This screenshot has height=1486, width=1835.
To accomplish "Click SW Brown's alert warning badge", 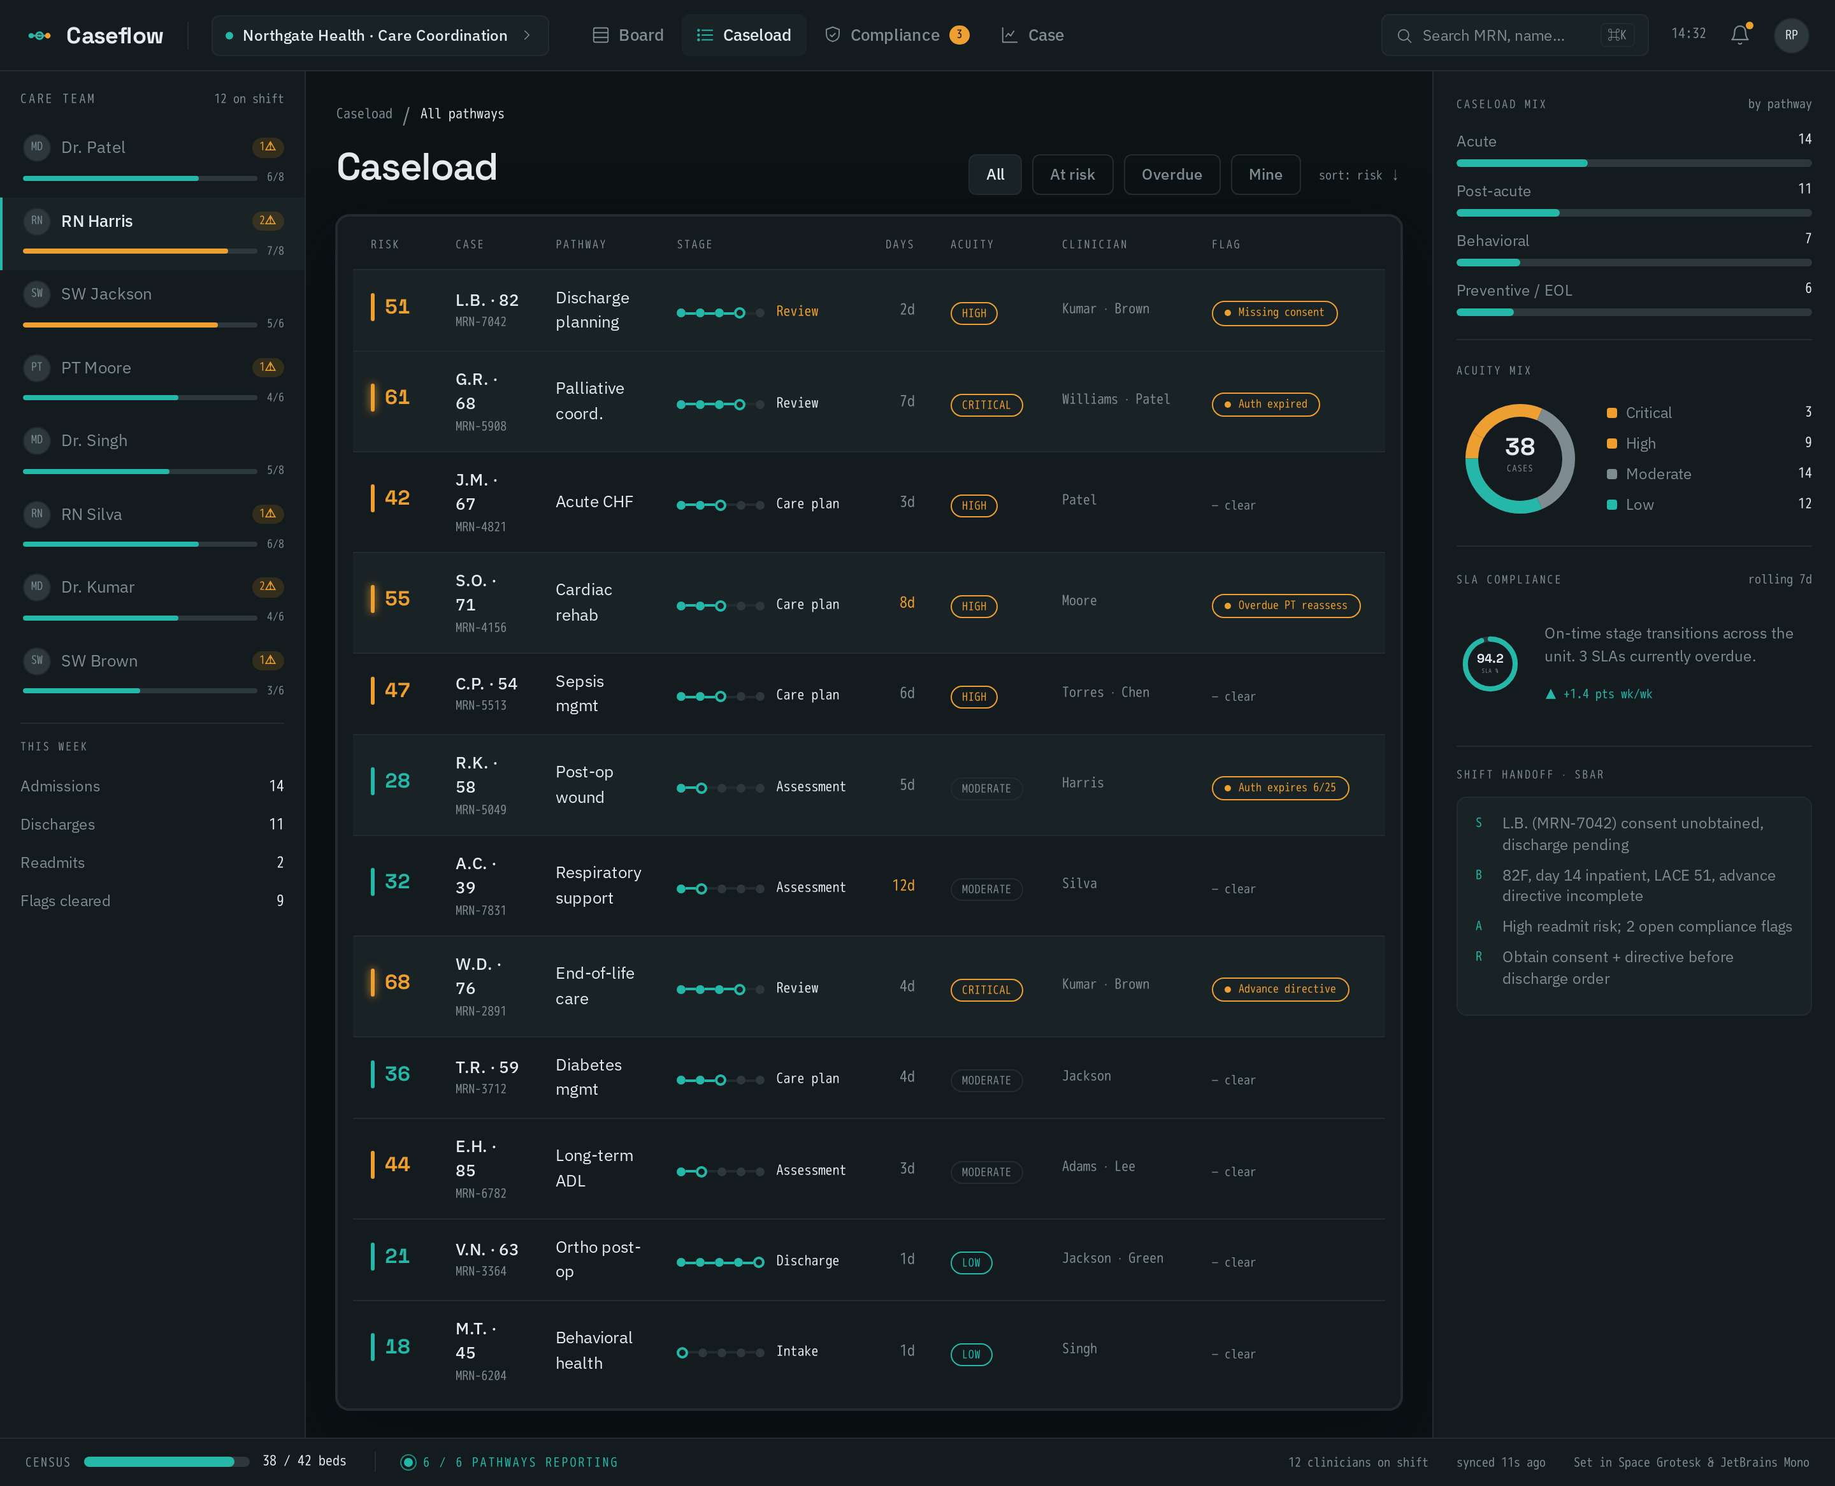I will coord(268,660).
